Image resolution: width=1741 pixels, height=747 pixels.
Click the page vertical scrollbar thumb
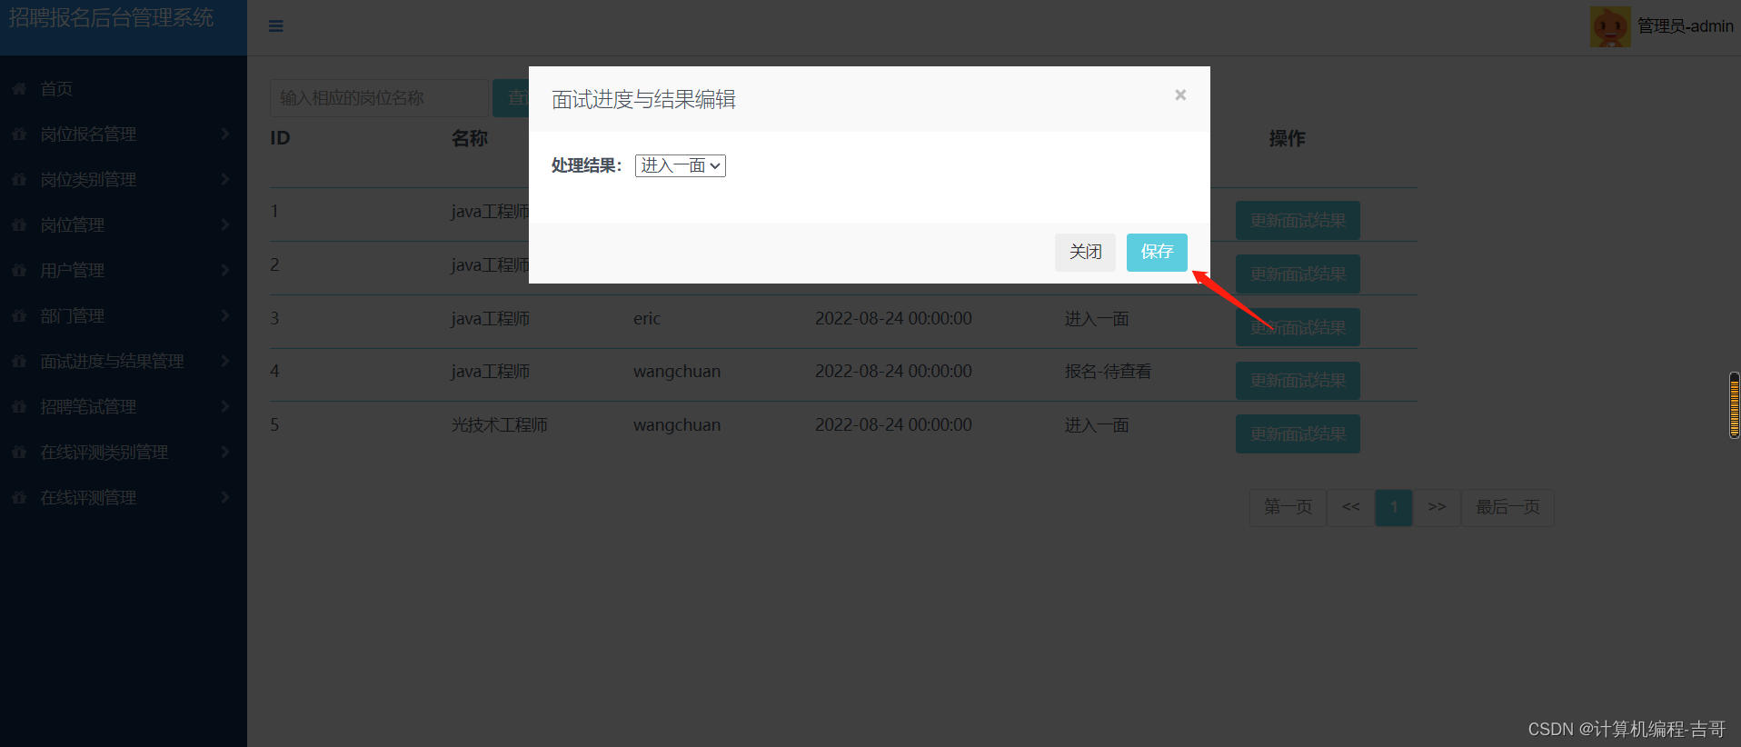click(1735, 405)
